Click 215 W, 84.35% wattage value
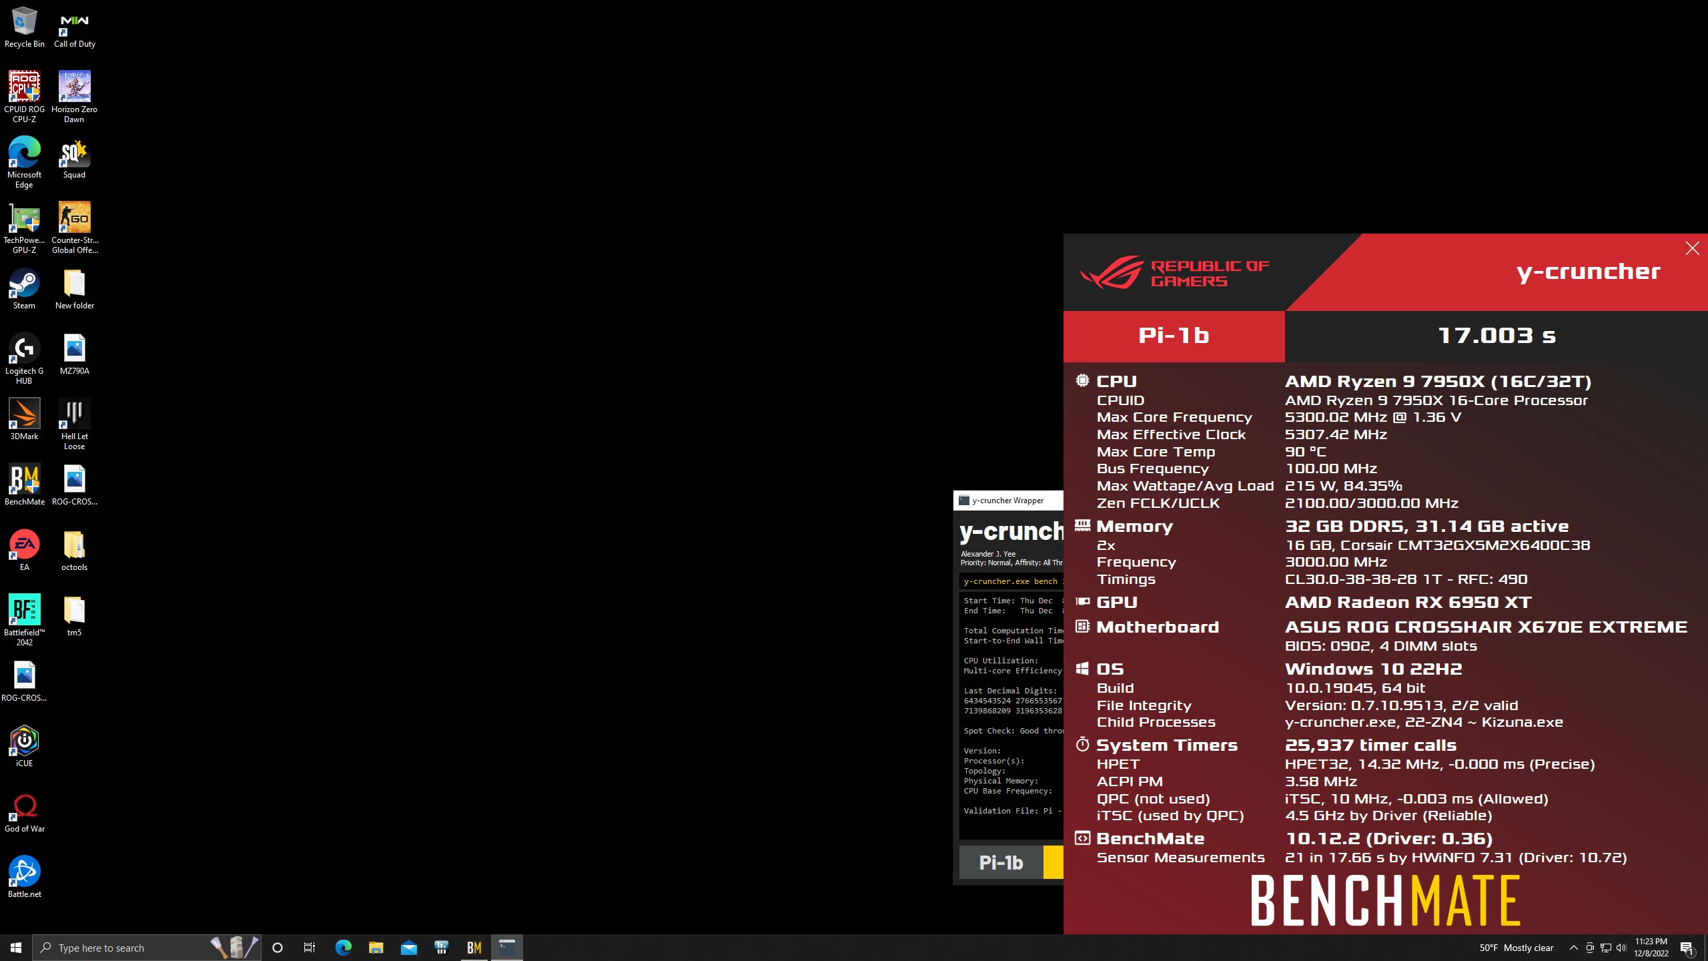 click(x=1344, y=486)
